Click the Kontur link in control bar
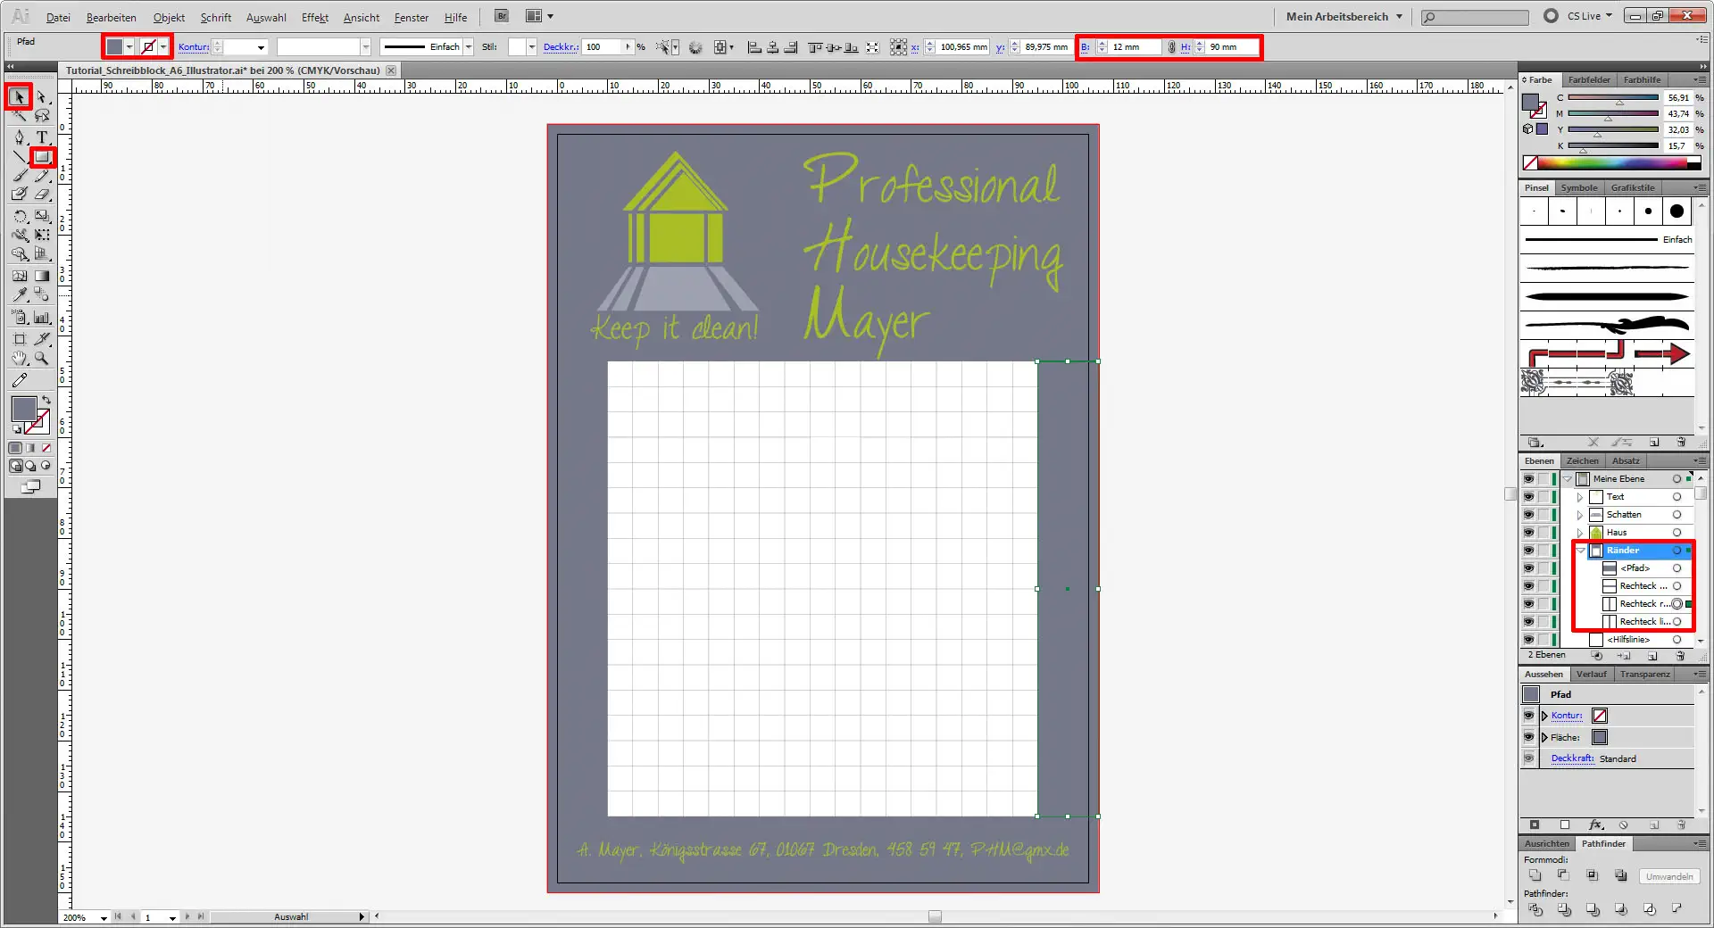 (x=193, y=47)
